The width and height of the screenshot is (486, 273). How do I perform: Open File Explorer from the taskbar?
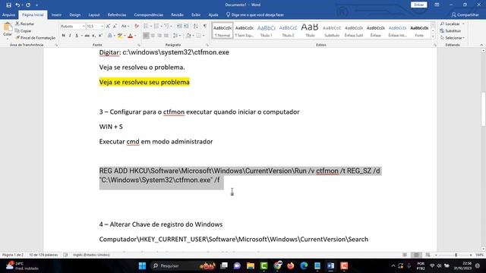click(251, 265)
